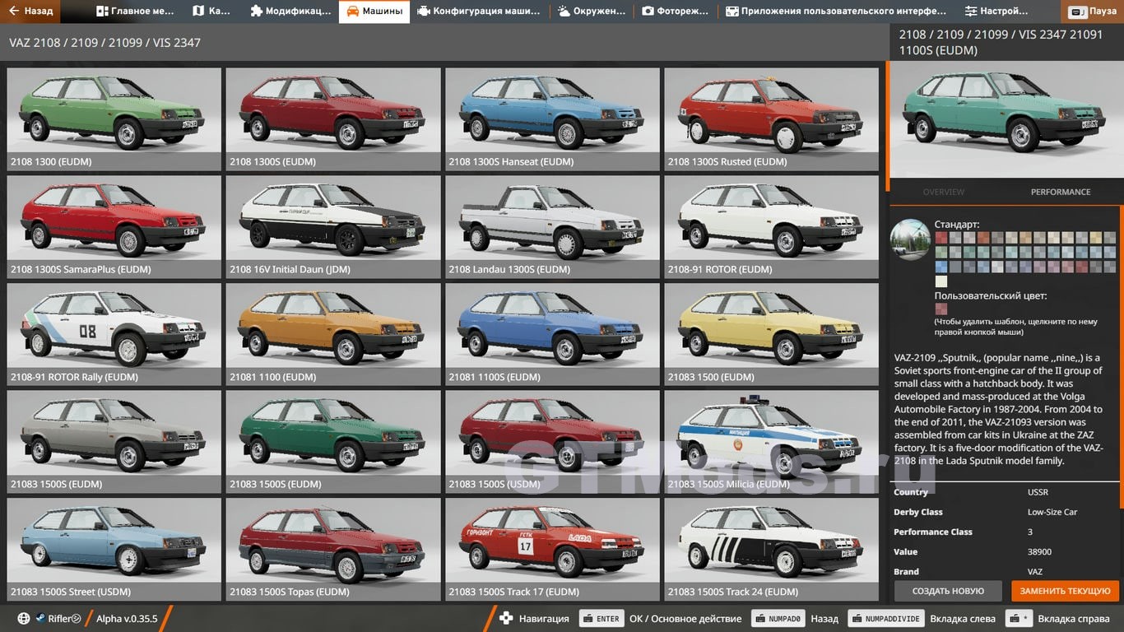Screen dimensions: 1124x632
Task: Click the round environment preview icon
Action: coord(910,239)
